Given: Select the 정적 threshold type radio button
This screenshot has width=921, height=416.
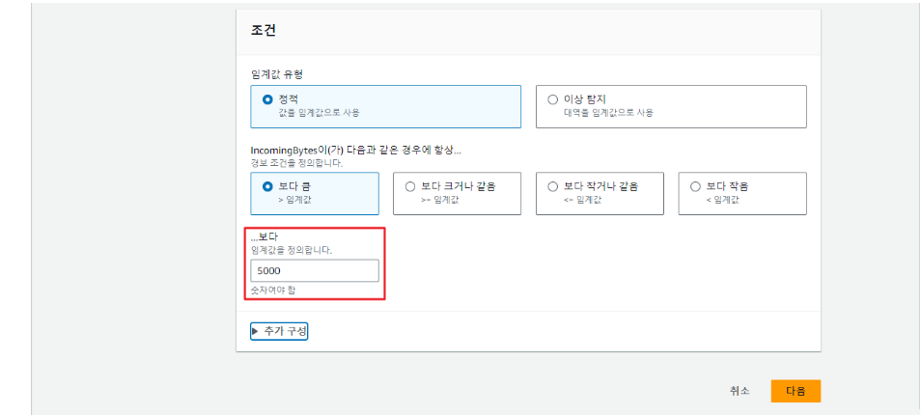Looking at the screenshot, I should coord(267,99).
